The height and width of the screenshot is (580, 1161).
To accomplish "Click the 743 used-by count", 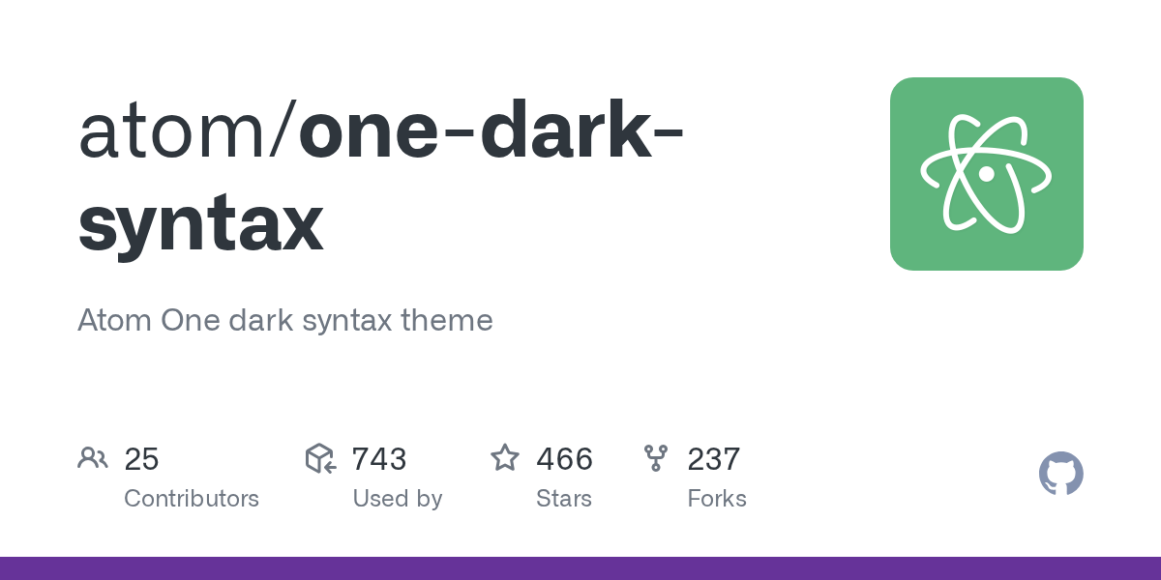I will [x=379, y=459].
